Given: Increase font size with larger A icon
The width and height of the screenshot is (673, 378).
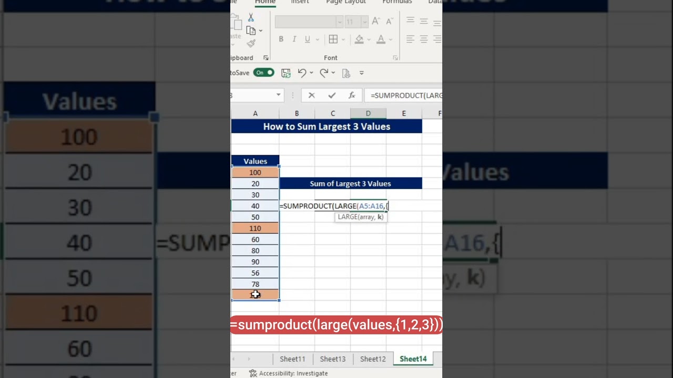Looking at the screenshot, I should pos(376,21).
